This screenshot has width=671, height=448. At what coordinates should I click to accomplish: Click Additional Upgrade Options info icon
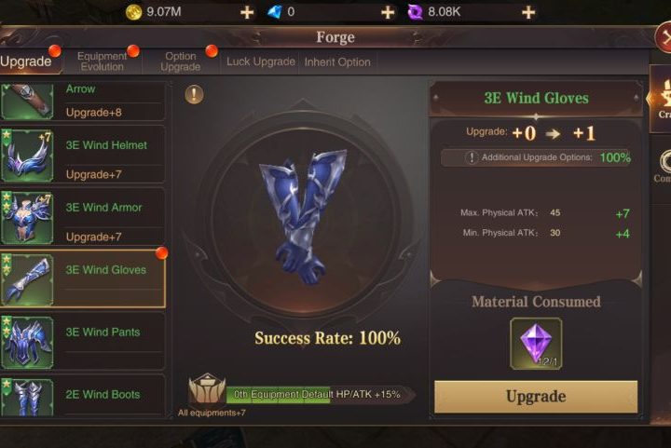[472, 157]
